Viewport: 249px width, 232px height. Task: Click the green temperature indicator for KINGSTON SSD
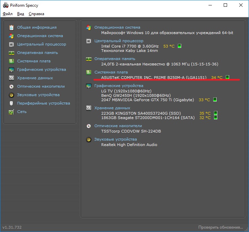tap(216, 113)
